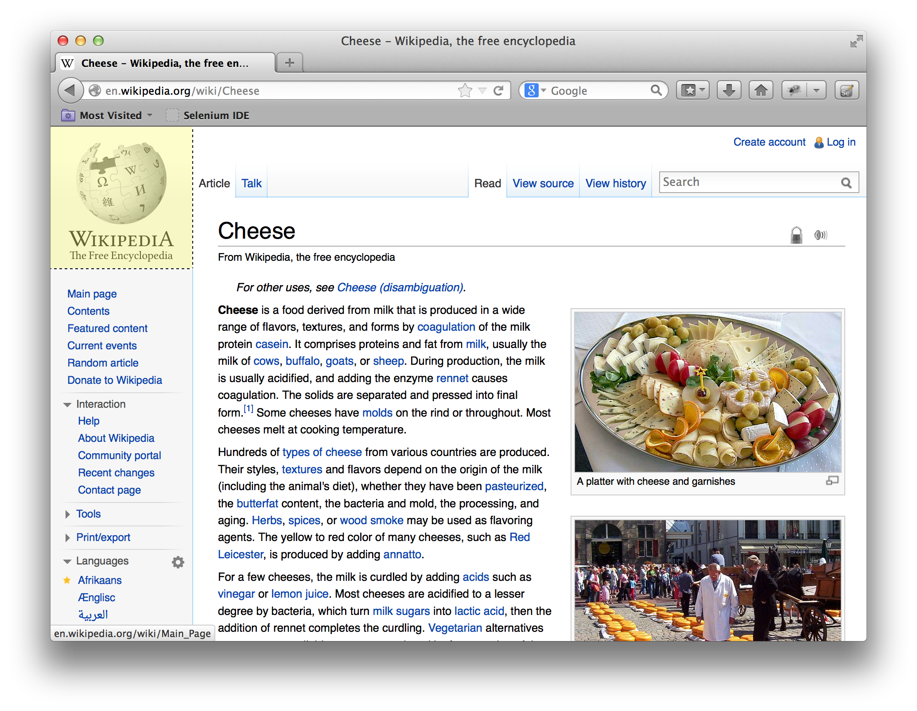Screen dimensions: 917x711
Task: Open Cheese (disambiguation) link
Action: (x=400, y=287)
